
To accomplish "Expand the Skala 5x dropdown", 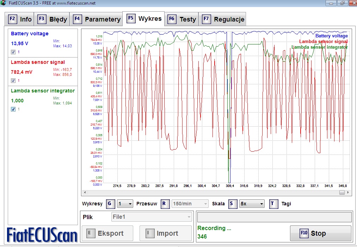I will pos(252,204).
